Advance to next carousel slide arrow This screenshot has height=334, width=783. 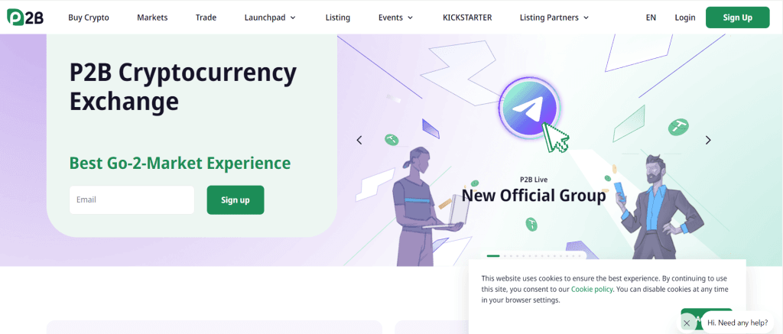click(707, 141)
